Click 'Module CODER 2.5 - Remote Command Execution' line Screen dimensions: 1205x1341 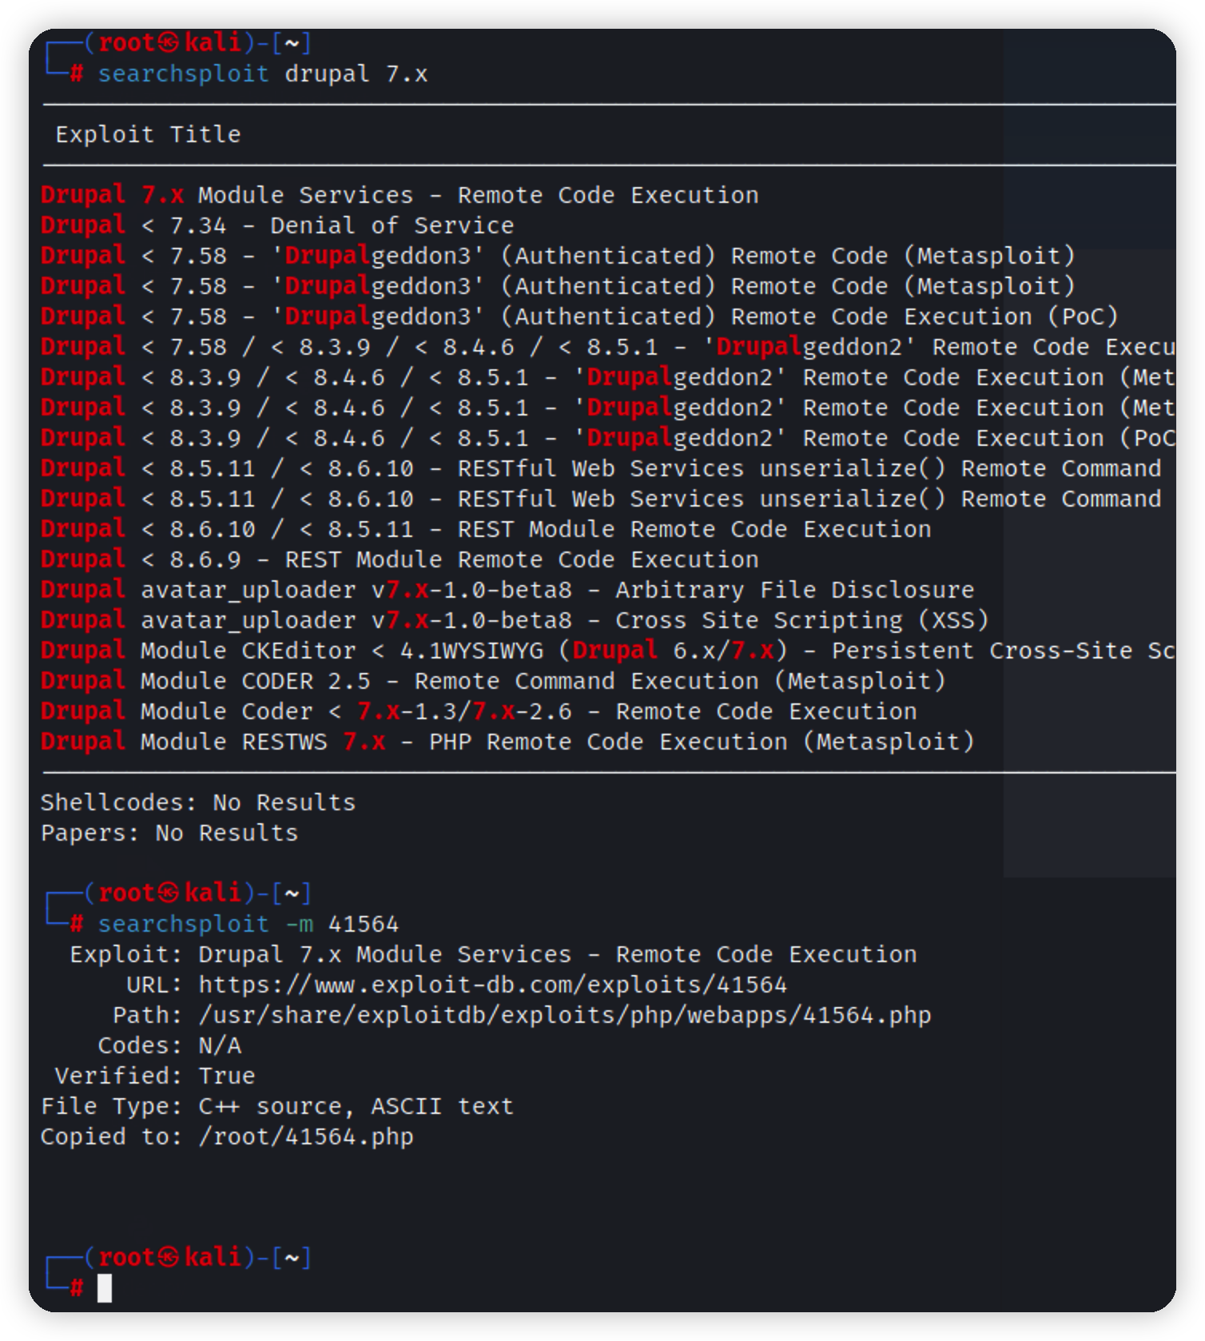pyautogui.click(x=493, y=681)
